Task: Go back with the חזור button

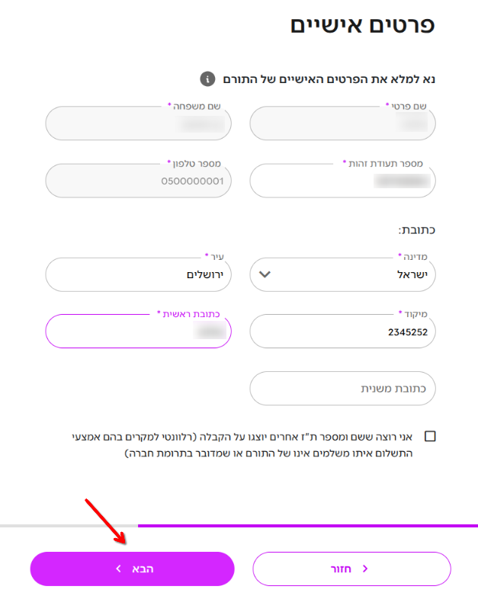Action: tap(351, 569)
